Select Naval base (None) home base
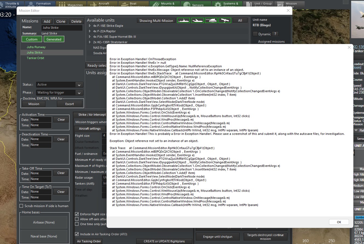This screenshot has width=364, height=244. pos(44,236)
